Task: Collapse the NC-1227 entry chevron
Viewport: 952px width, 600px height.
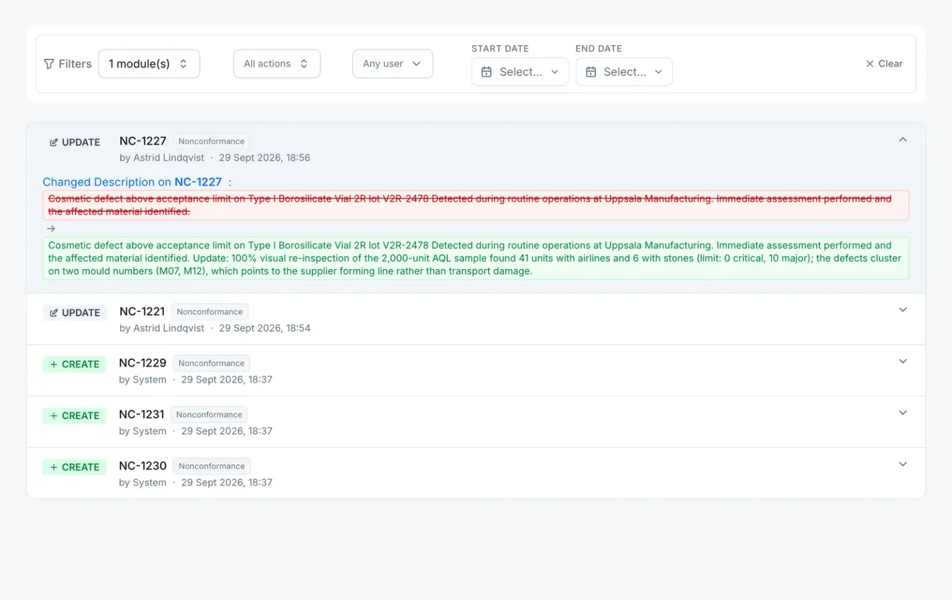Action: [903, 139]
